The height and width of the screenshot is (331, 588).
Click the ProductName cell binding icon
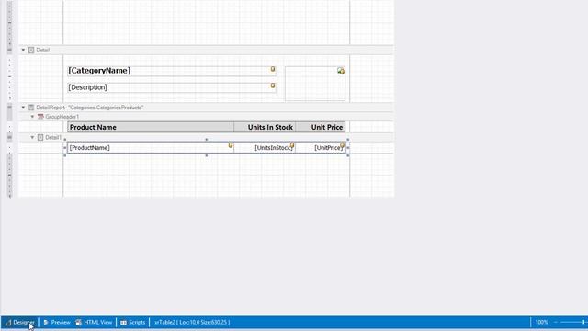[231, 145]
